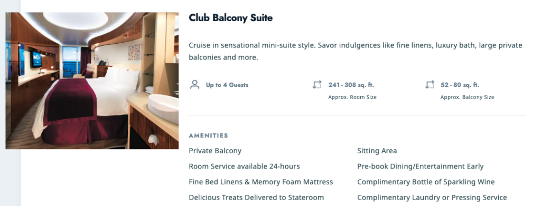Select Fine Bed Linens & Memory Foam Mattress
The height and width of the screenshot is (206, 541).
[261, 182]
